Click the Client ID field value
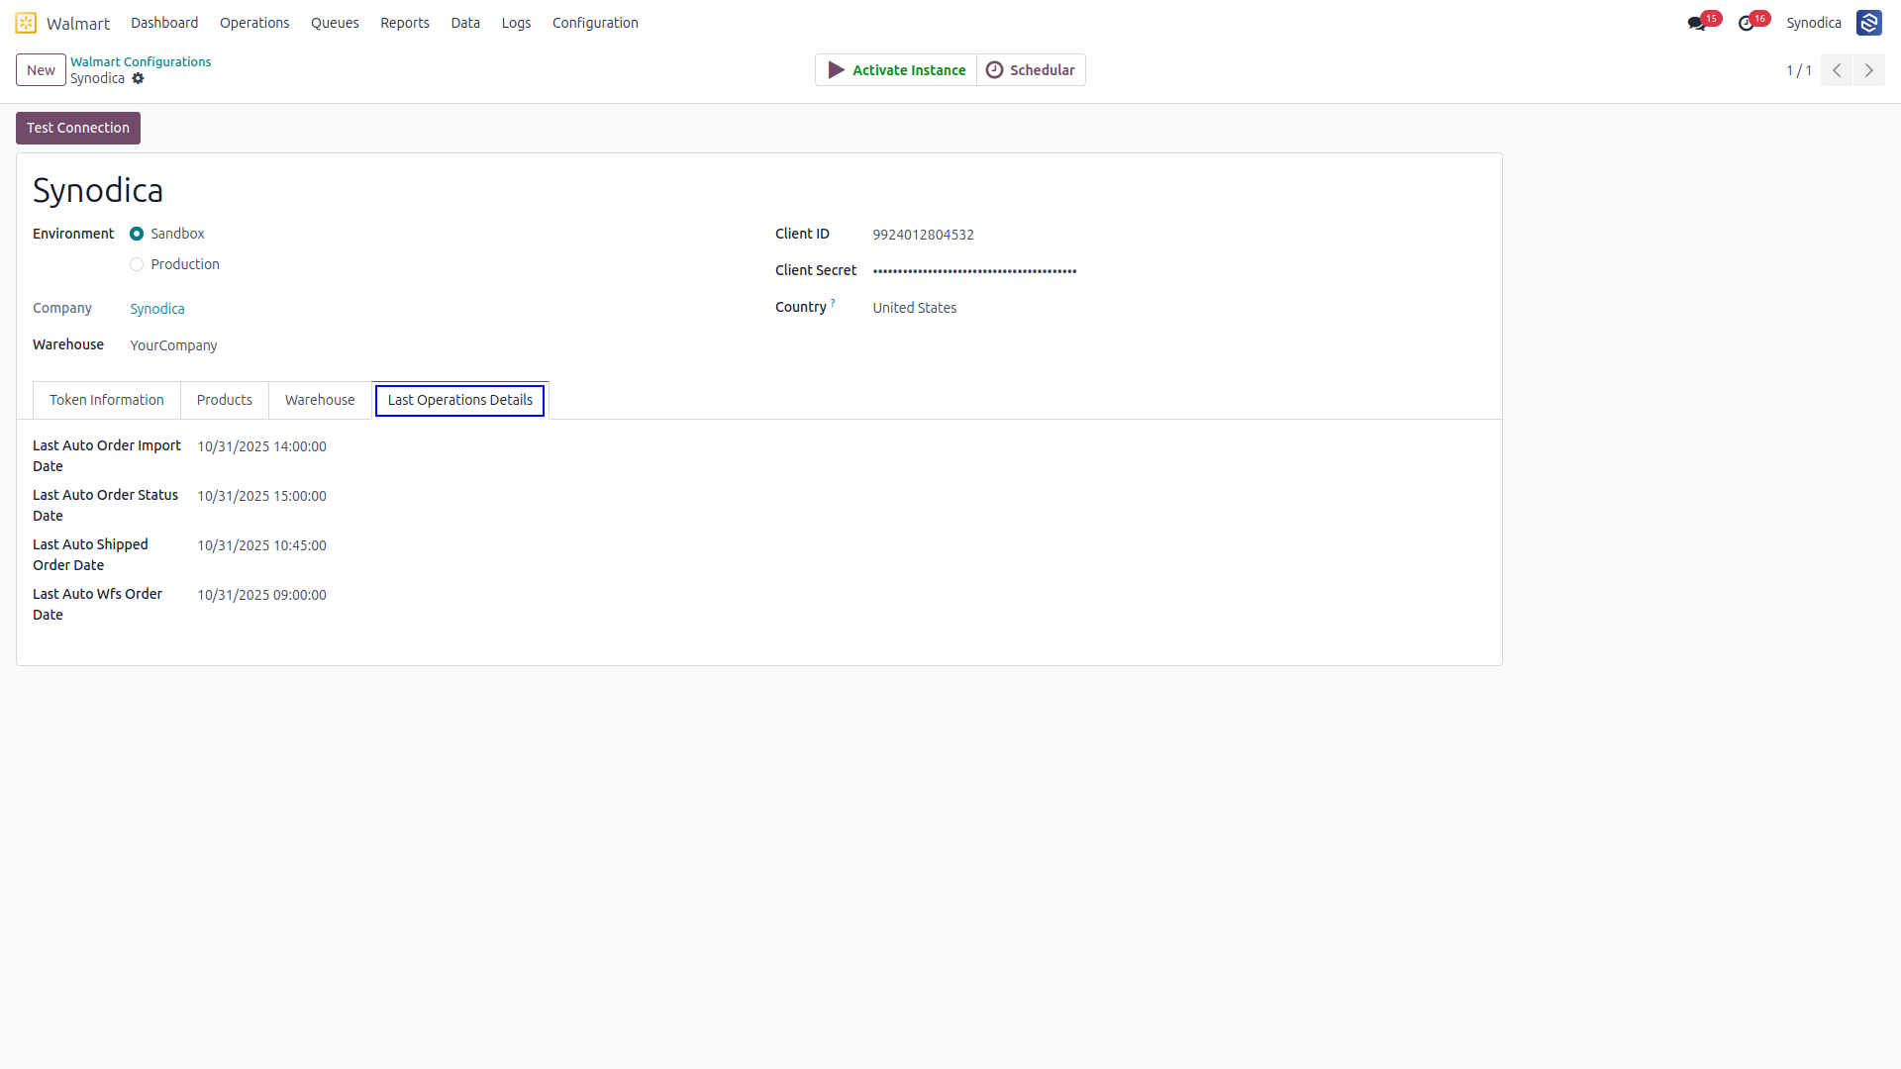Screen dimensions: 1901x1069 click(x=923, y=235)
